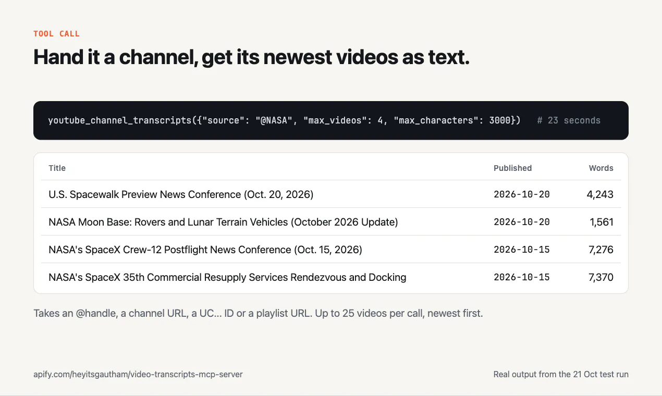This screenshot has height=396, width=662.
Task: Click the word count 1,561
Action: click(602, 222)
